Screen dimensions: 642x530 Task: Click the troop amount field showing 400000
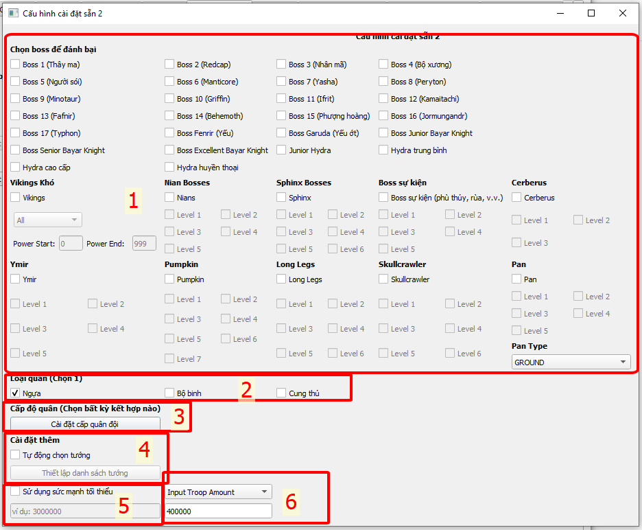218,511
